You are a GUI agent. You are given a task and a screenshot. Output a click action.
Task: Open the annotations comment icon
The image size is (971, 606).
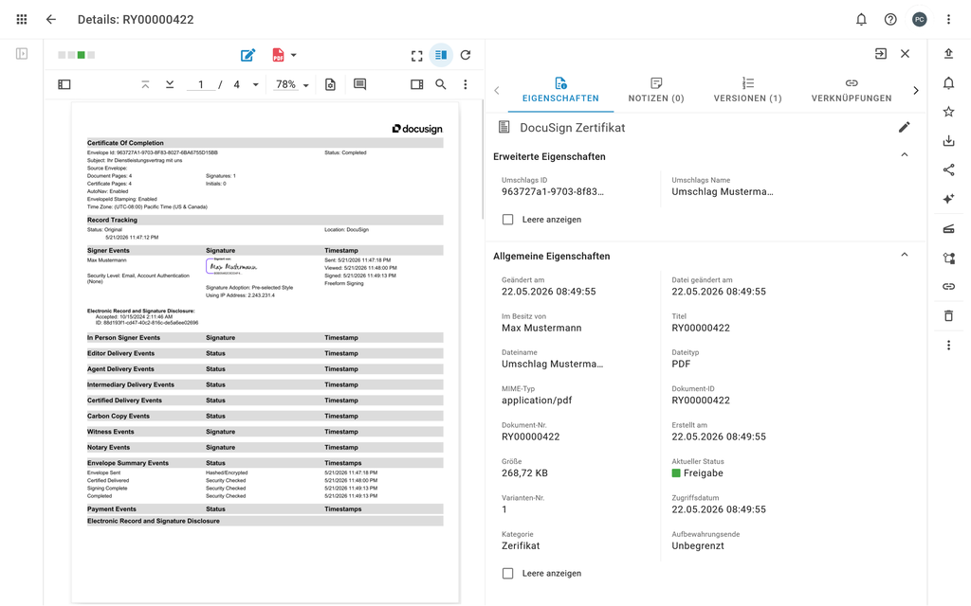[359, 84]
